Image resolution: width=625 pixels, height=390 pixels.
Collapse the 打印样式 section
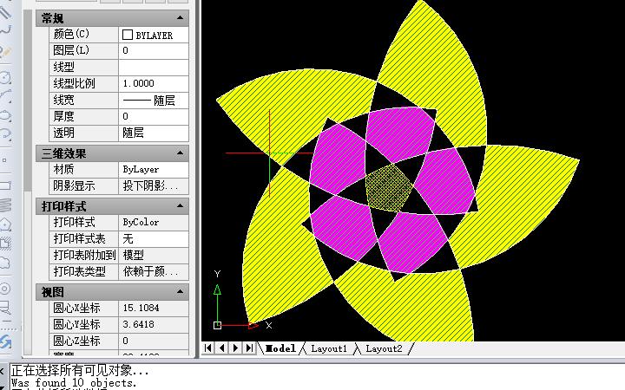181,206
